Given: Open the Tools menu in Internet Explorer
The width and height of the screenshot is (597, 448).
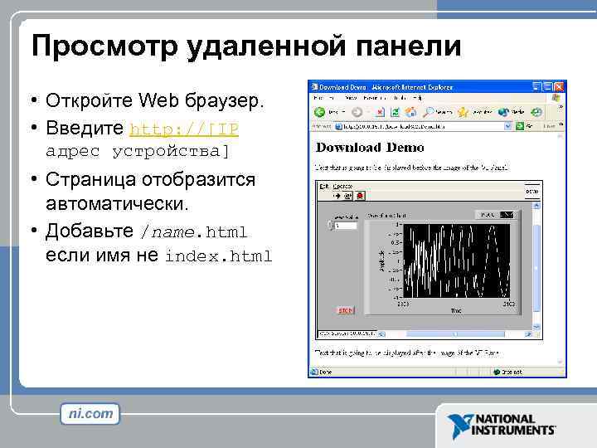Looking at the screenshot, I should [x=400, y=98].
